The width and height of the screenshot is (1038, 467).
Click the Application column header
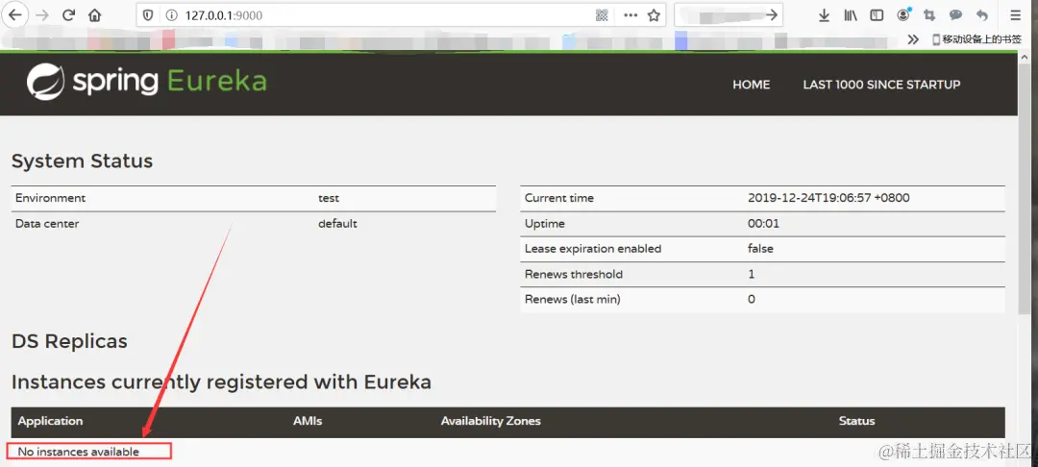tap(50, 421)
